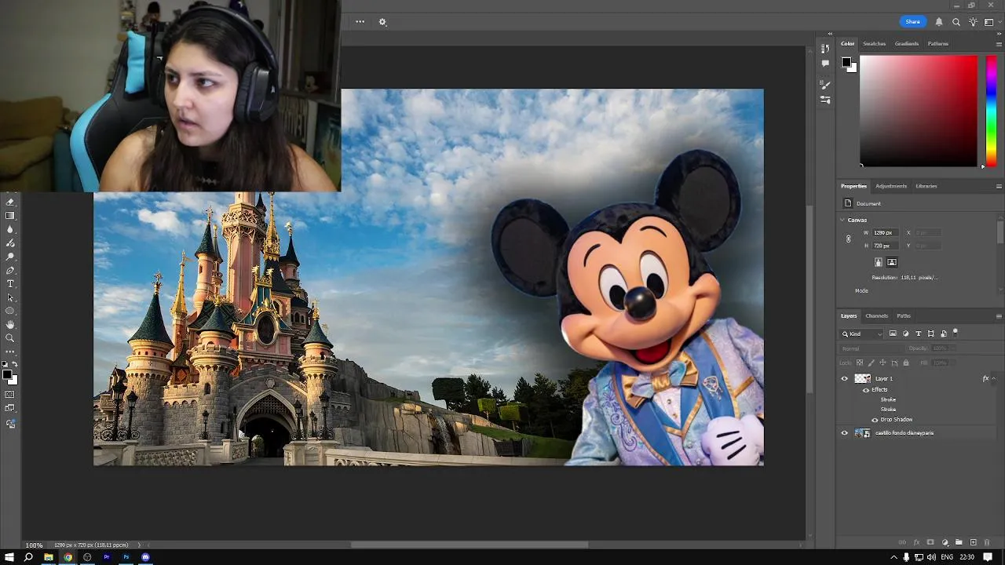Switch to the Gradients tab
1005x565 pixels.
(906, 44)
